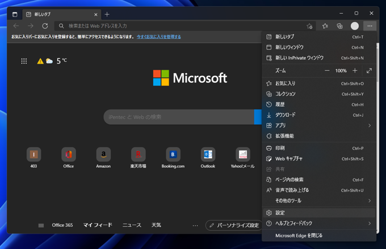Open 履歴 history menu item
Viewport: 386px width, 249px height.
pyautogui.click(x=319, y=104)
